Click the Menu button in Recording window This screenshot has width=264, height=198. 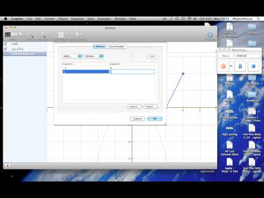226,56
